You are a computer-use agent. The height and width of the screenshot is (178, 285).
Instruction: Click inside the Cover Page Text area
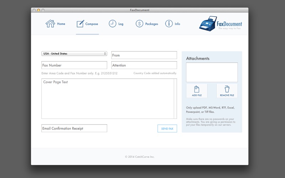[x=108, y=99]
